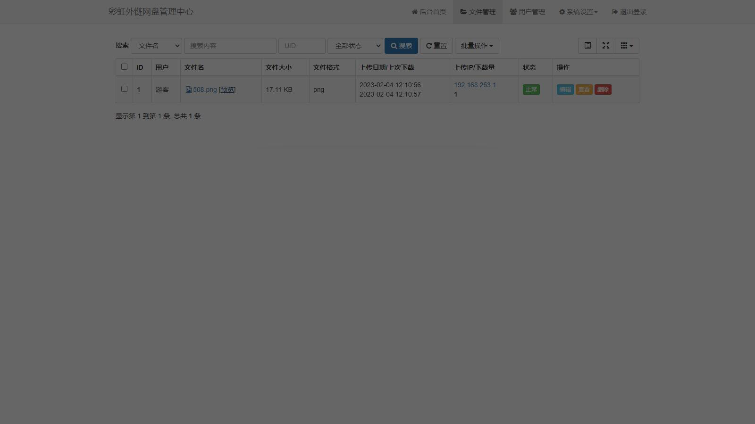
Task: Click the fullscreen expand icon
Action: point(606,46)
